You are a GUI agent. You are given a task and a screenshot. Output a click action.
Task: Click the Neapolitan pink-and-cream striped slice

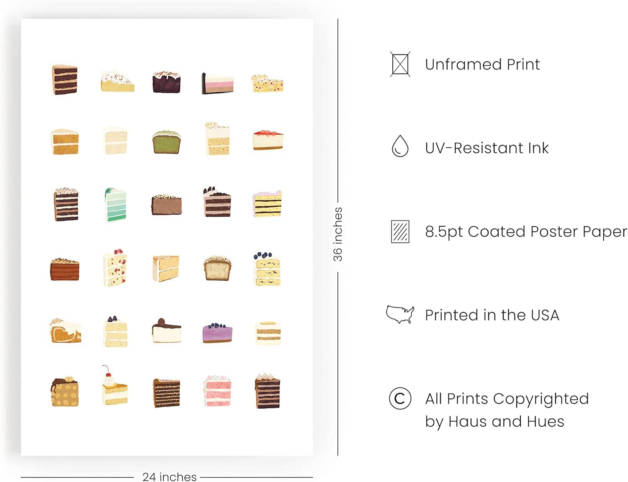coord(217,83)
